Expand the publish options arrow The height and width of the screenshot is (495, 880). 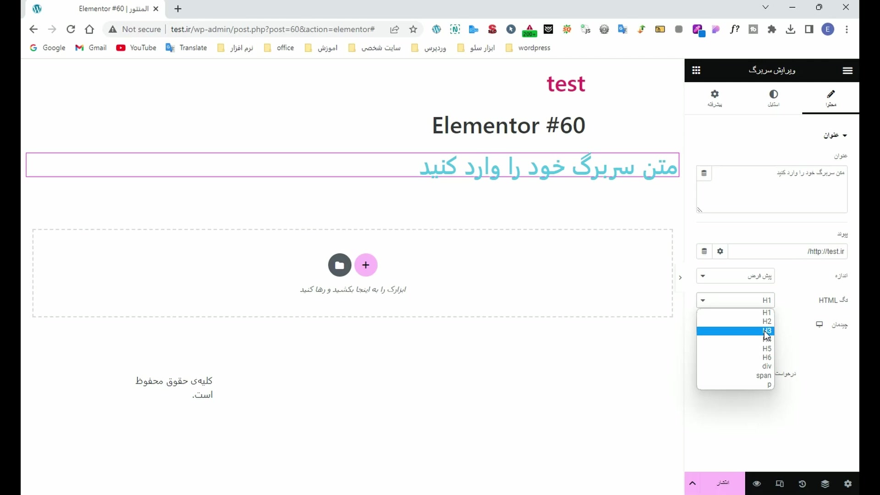pyautogui.click(x=693, y=483)
